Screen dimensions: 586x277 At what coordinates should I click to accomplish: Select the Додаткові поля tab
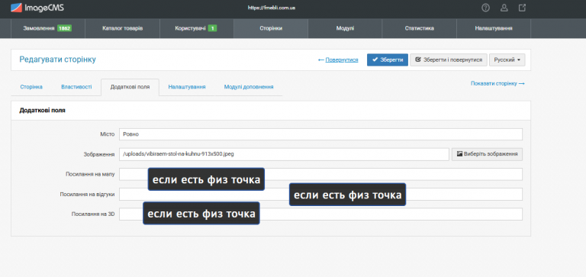pos(130,87)
